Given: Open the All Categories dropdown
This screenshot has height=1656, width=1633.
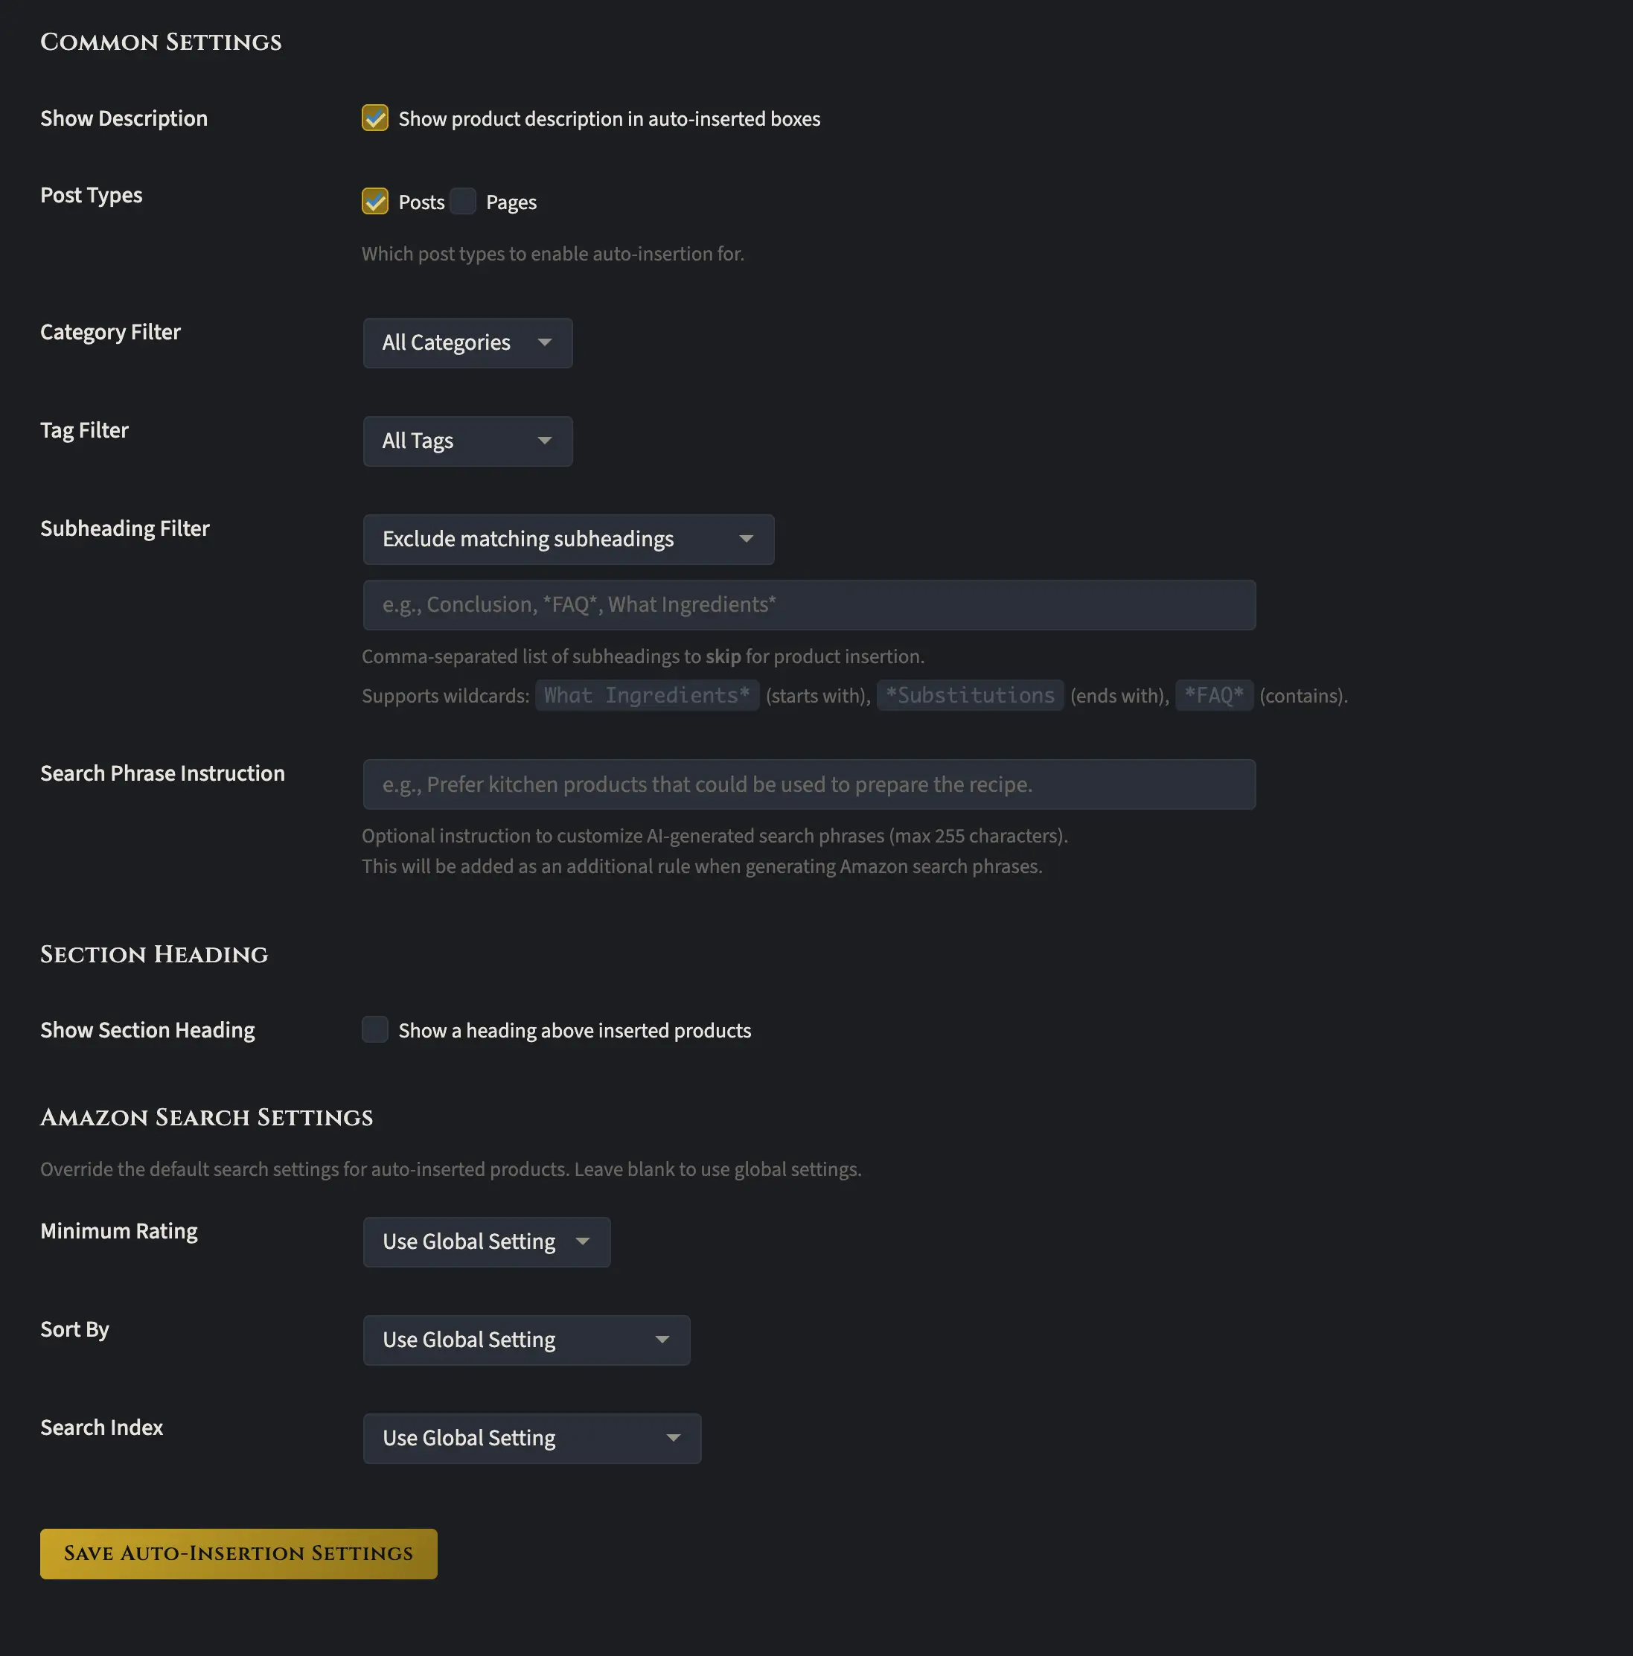Looking at the screenshot, I should point(467,343).
